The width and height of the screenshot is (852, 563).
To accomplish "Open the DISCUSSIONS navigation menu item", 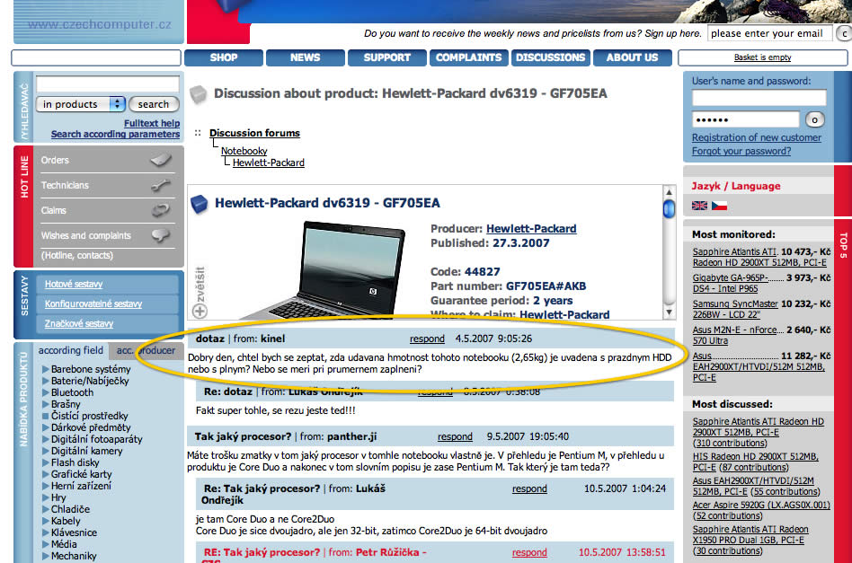I will coord(551,57).
